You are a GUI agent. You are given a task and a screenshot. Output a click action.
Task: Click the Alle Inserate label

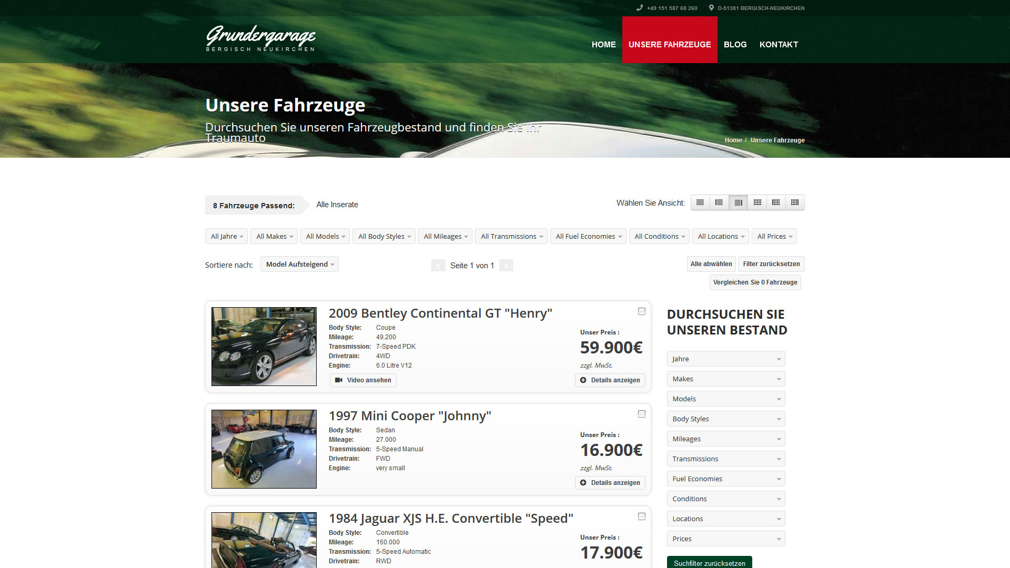pyautogui.click(x=337, y=205)
